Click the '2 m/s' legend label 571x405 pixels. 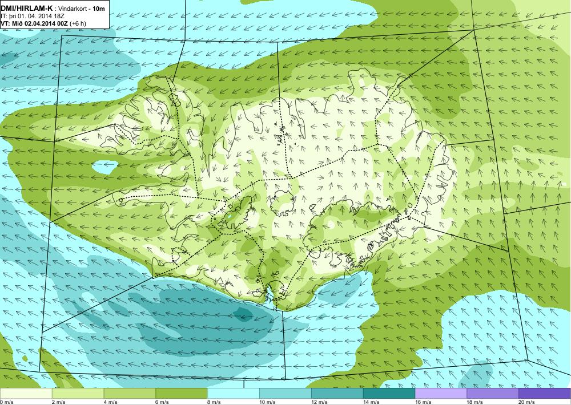pyautogui.click(x=59, y=402)
